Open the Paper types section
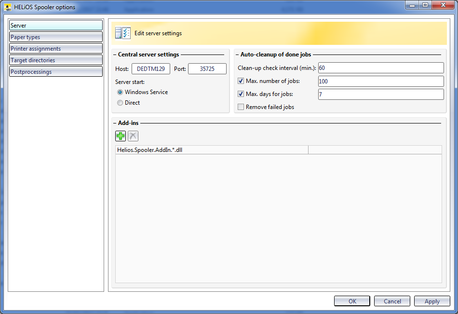Image resolution: width=458 pixels, height=314 pixels. point(56,37)
